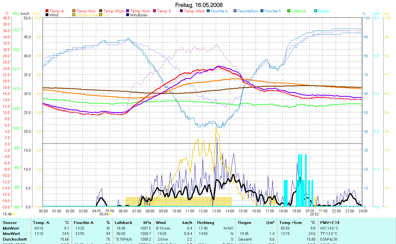396x244 pixels.
Task: Click the red Temp. A. legend swatch
Action: (x=47, y=11)
